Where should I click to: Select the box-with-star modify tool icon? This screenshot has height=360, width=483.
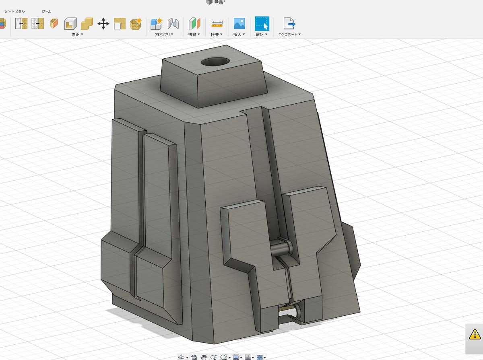pos(136,24)
